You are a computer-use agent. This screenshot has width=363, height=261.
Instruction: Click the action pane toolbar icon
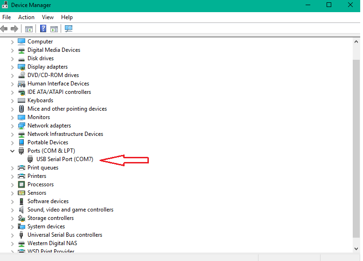coord(54,29)
